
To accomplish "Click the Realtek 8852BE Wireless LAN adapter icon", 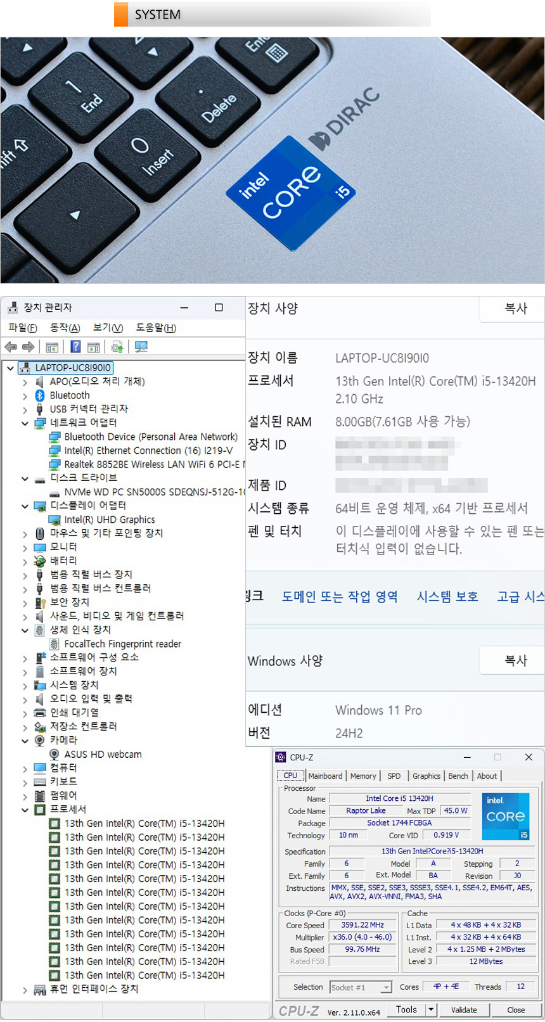I will click(x=54, y=464).
